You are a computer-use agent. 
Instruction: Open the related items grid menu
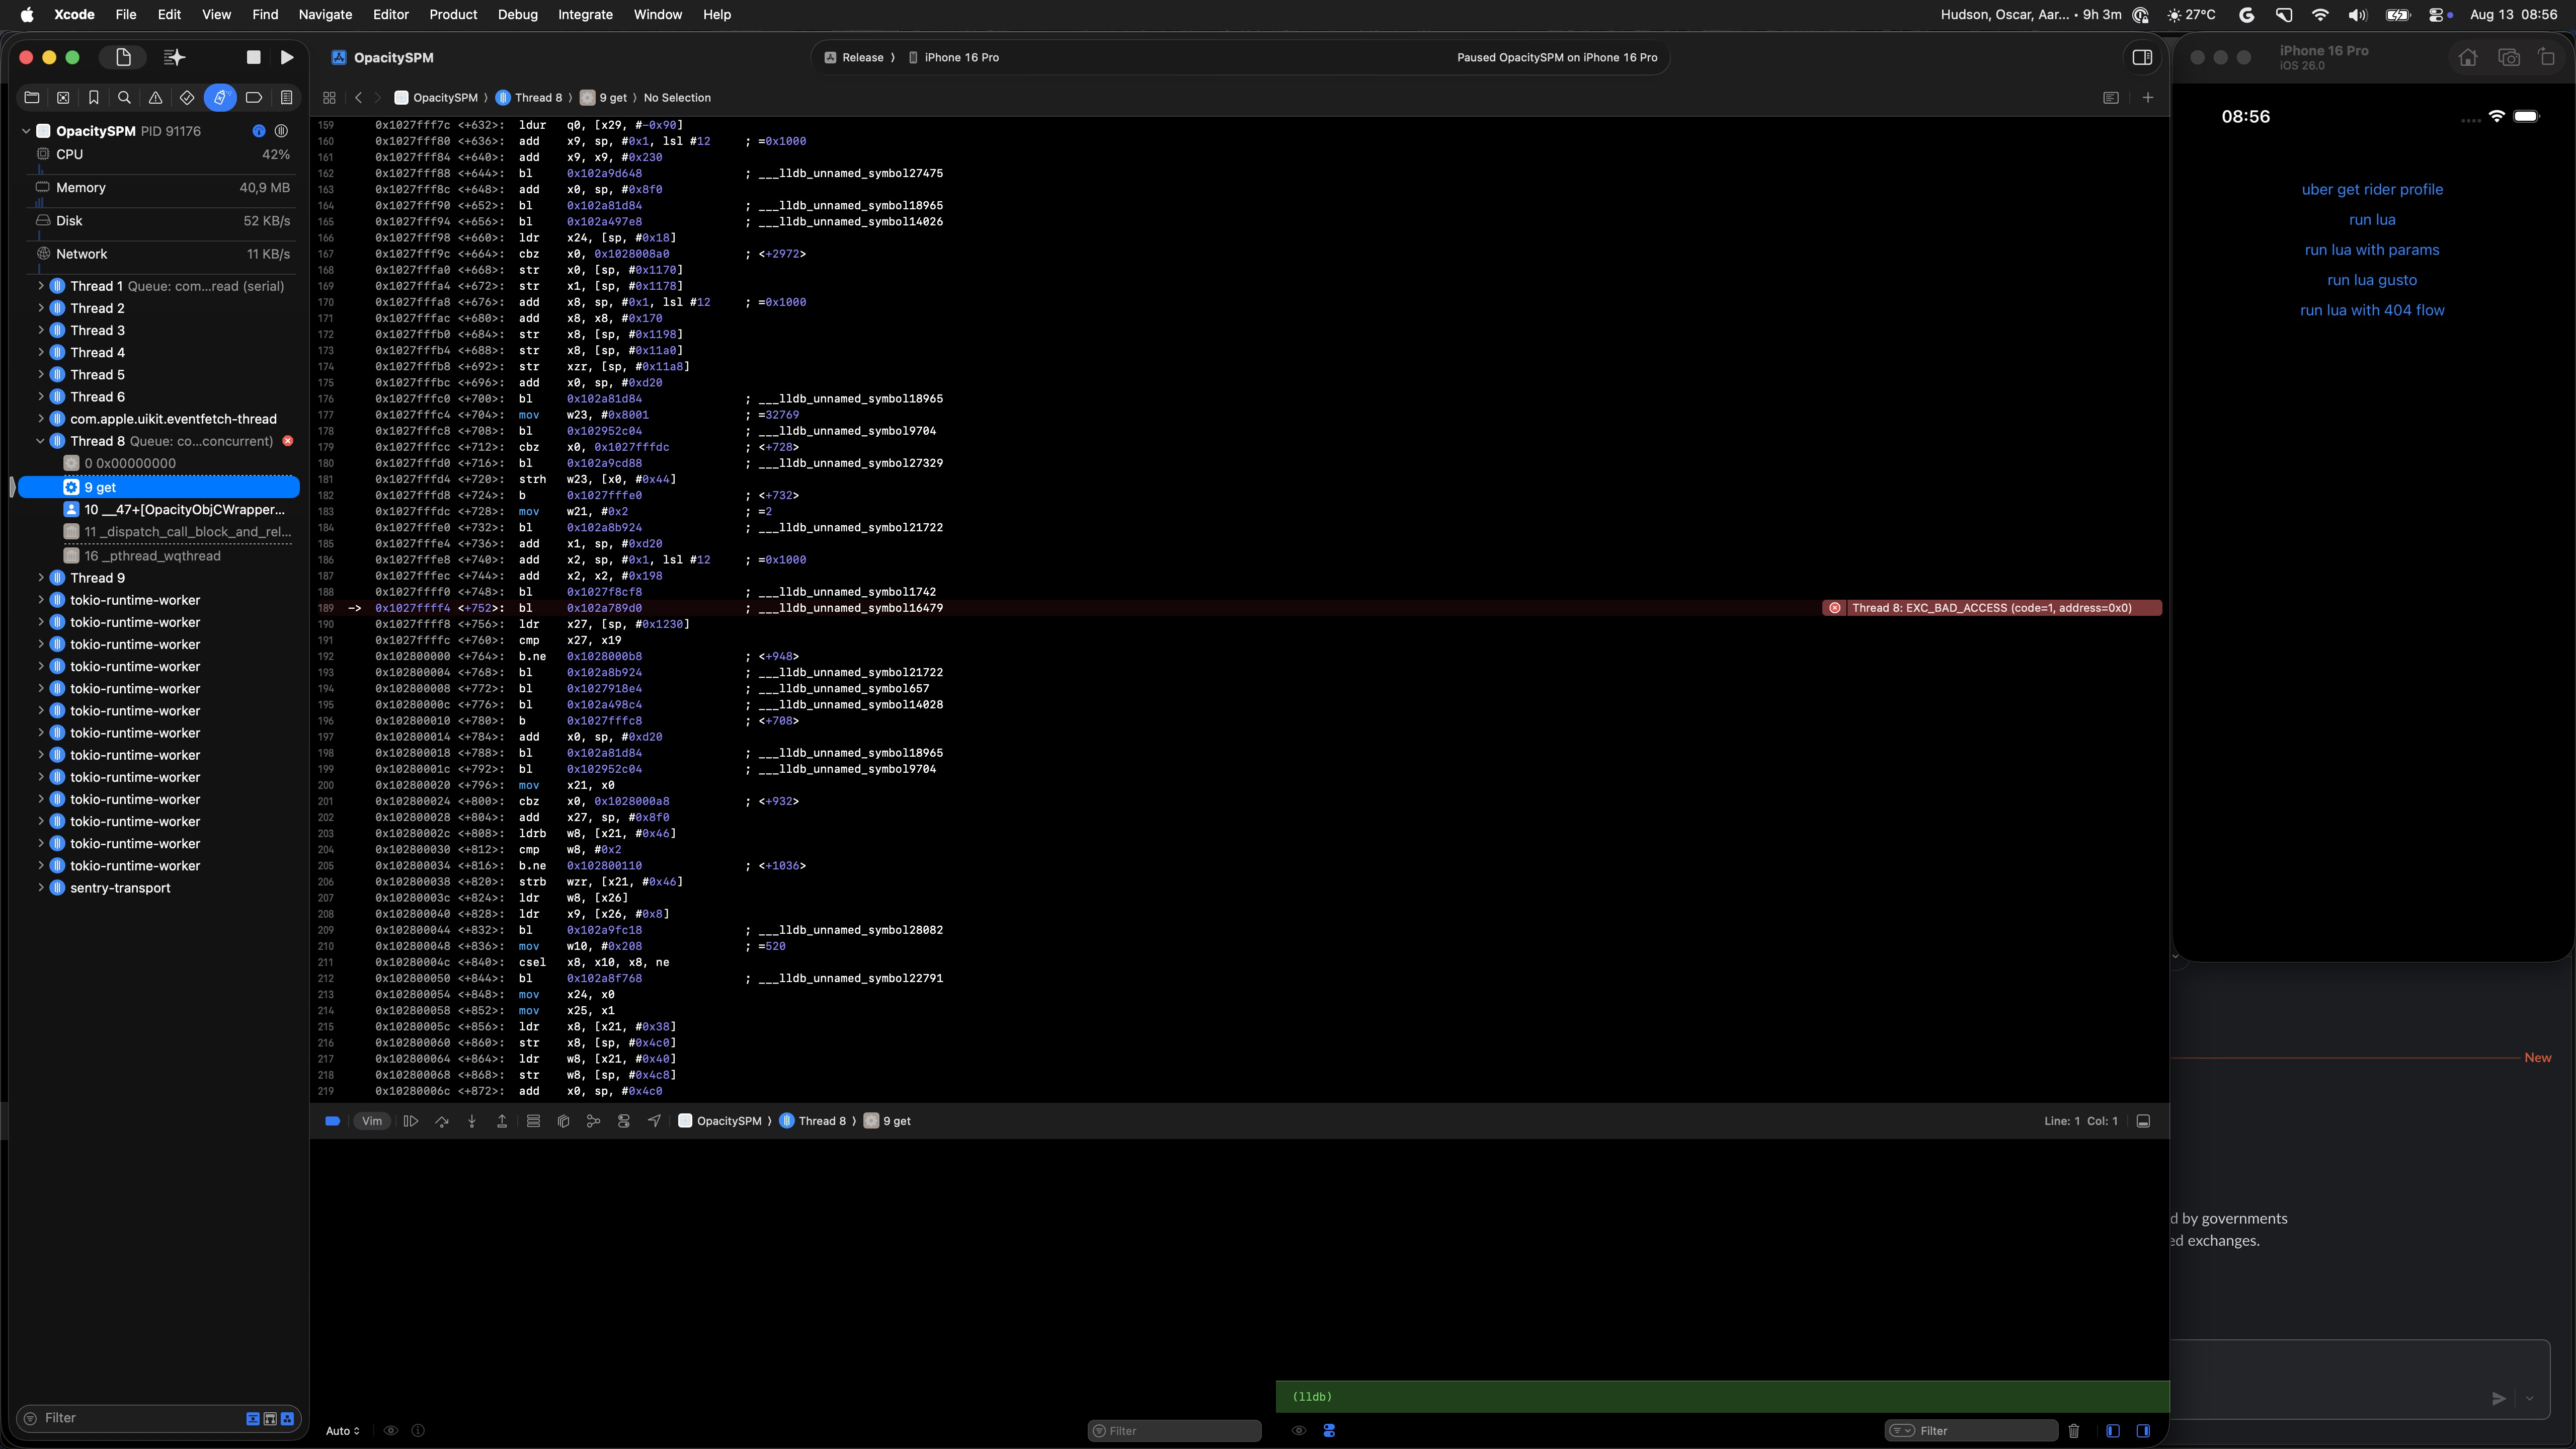coord(329,98)
